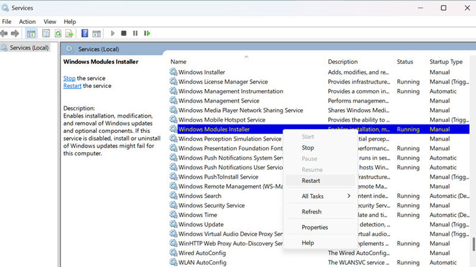The height and width of the screenshot is (267, 476).
Task: Click the Restart the service link
Action: click(72, 86)
